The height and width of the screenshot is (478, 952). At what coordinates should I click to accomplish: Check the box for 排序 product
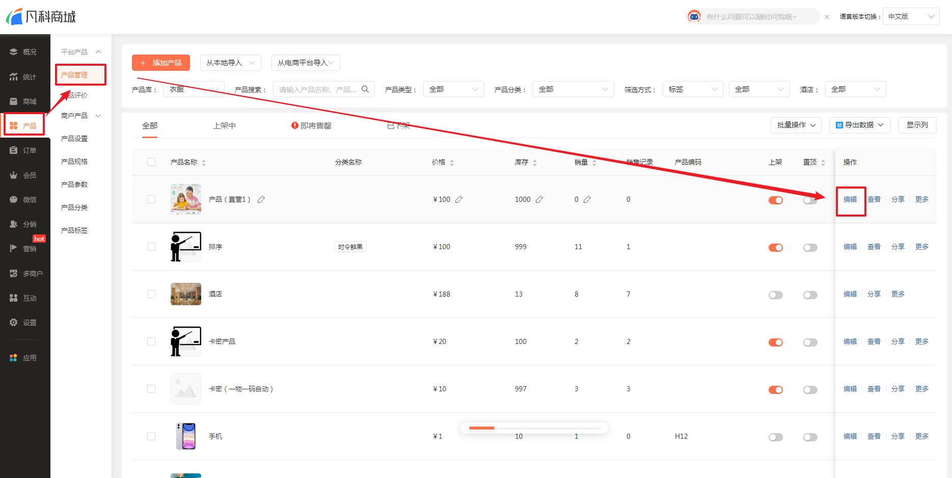[x=151, y=247]
